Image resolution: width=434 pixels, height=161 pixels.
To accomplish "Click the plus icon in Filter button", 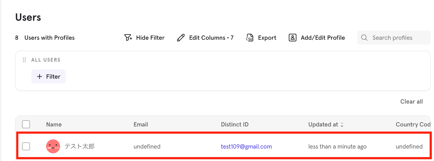I will pyautogui.click(x=40, y=77).
